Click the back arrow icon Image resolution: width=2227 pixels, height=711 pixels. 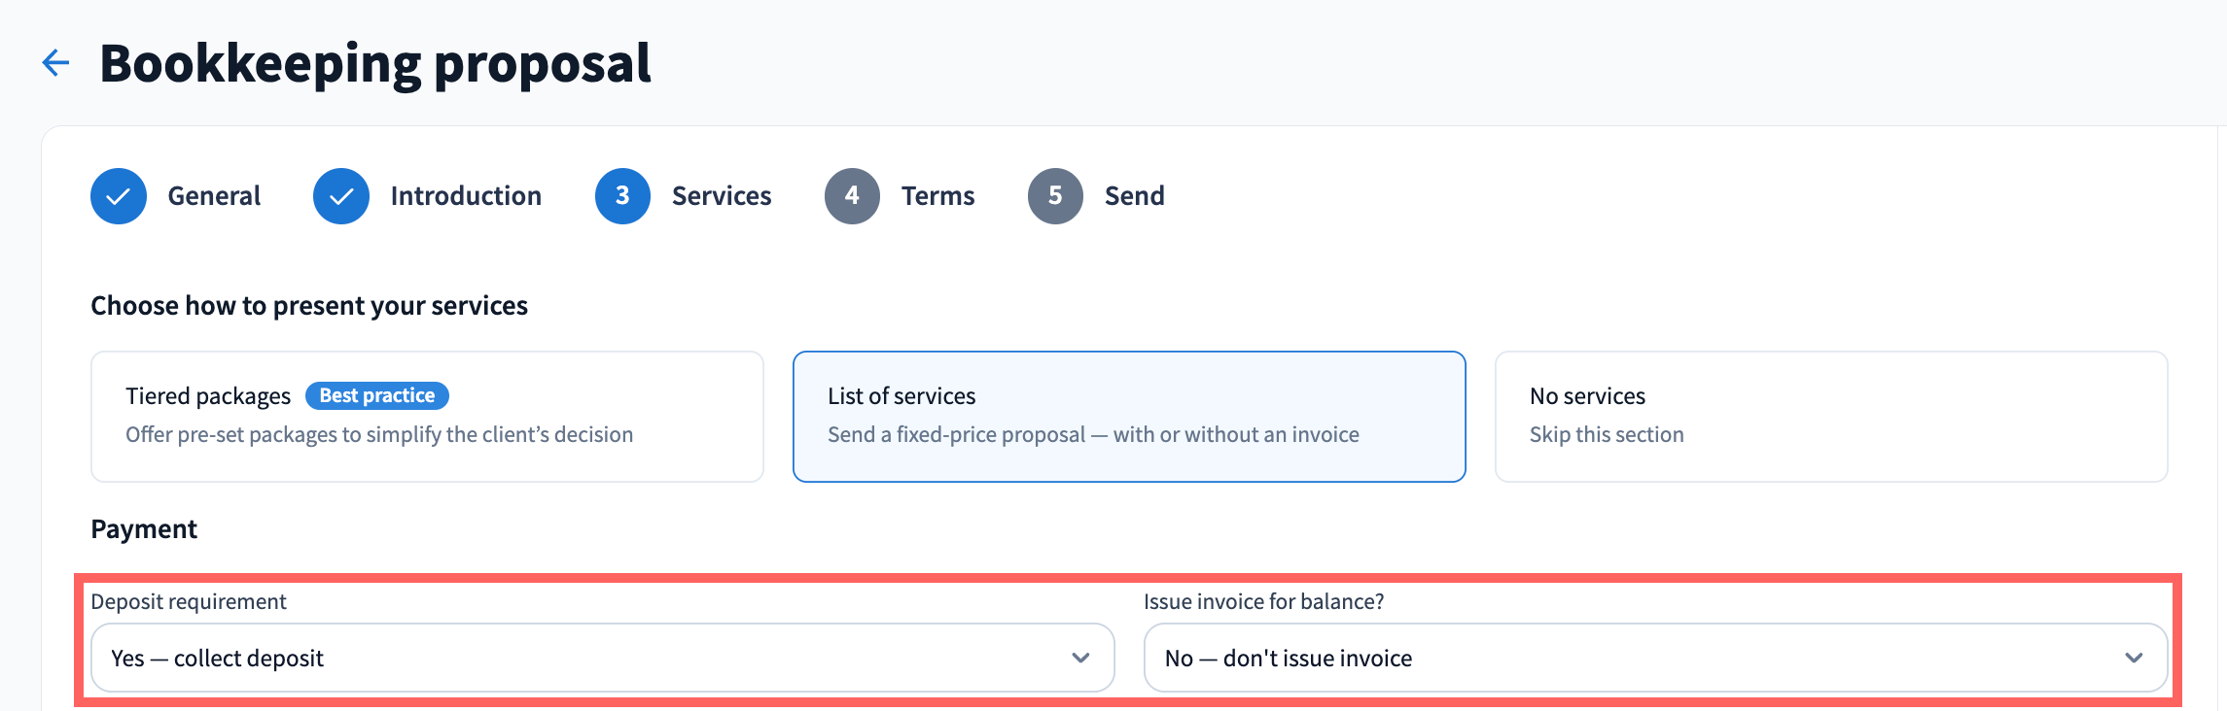coord(56,63)
